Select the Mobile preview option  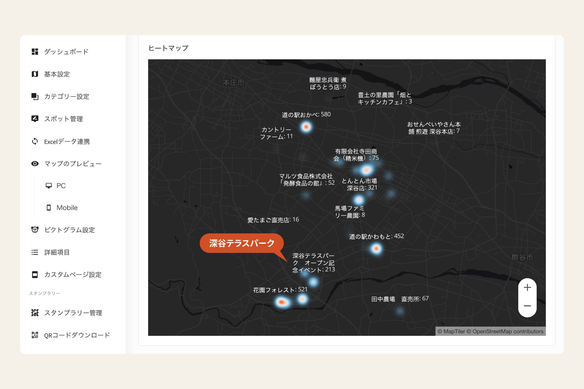click(67, 208)
